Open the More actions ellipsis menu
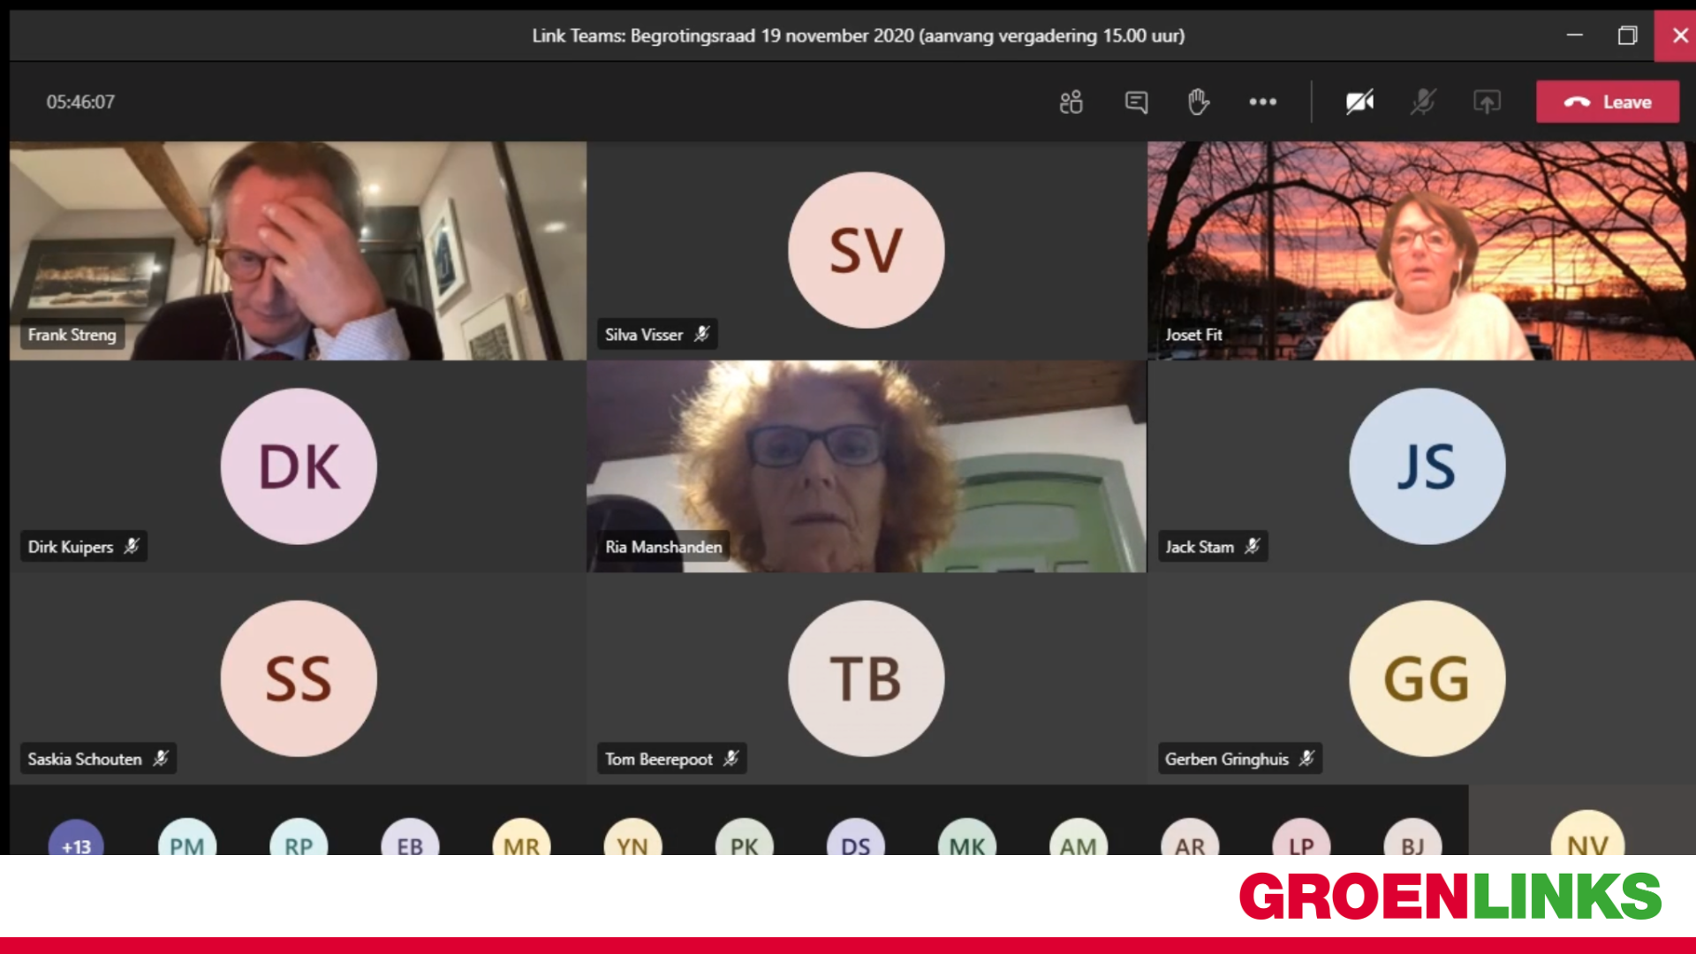 pyautogui.click(x=1262, y=102)
